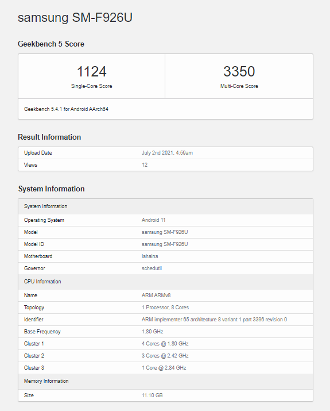Select the Motherboard value lahaina
Viewport: 330px width, 411px height.
tap(150, 256)
